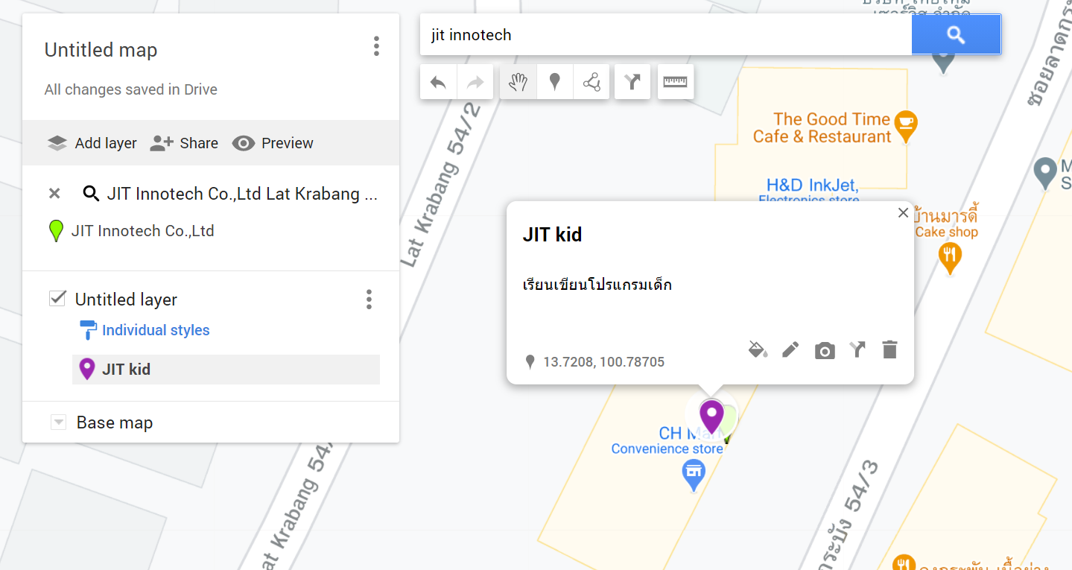Image resolution: width=1072 pixels, height=570 pixels.
Task: Click the 13.7208, 100.78705 coordinates text
Action: coord(603,362)
